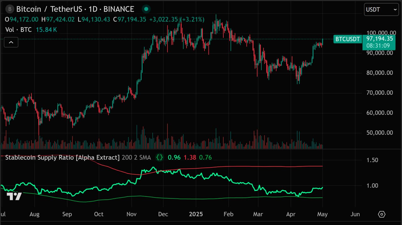The width and height of the screenshot is (402, 225).
Task: Click the red indicator value 1.38
Action: [x=190, y=157]
